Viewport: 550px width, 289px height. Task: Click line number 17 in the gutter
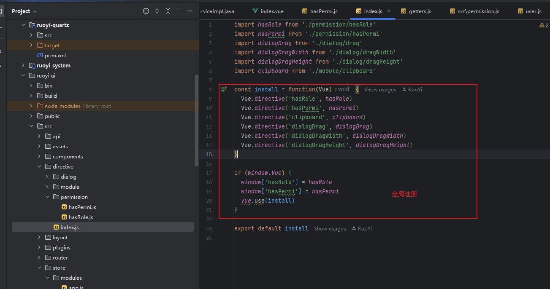click(209, 173)
